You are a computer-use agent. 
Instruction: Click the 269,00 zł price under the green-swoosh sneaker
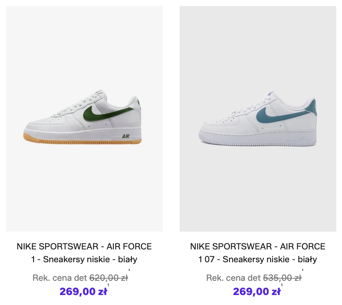click(x=83, y=292)
